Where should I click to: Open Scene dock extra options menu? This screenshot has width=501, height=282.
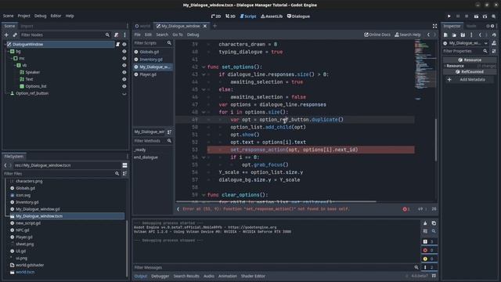click(124, 34)
